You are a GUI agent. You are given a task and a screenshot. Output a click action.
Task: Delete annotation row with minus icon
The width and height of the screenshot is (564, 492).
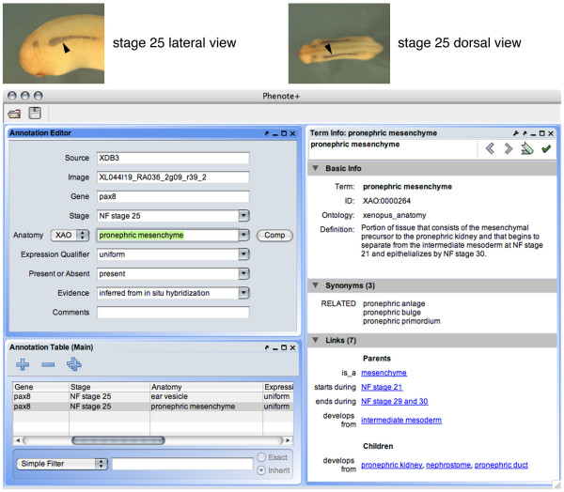click(48, 364)
